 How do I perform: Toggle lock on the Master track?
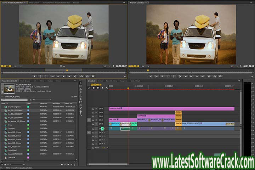click(x=93, y=148)
